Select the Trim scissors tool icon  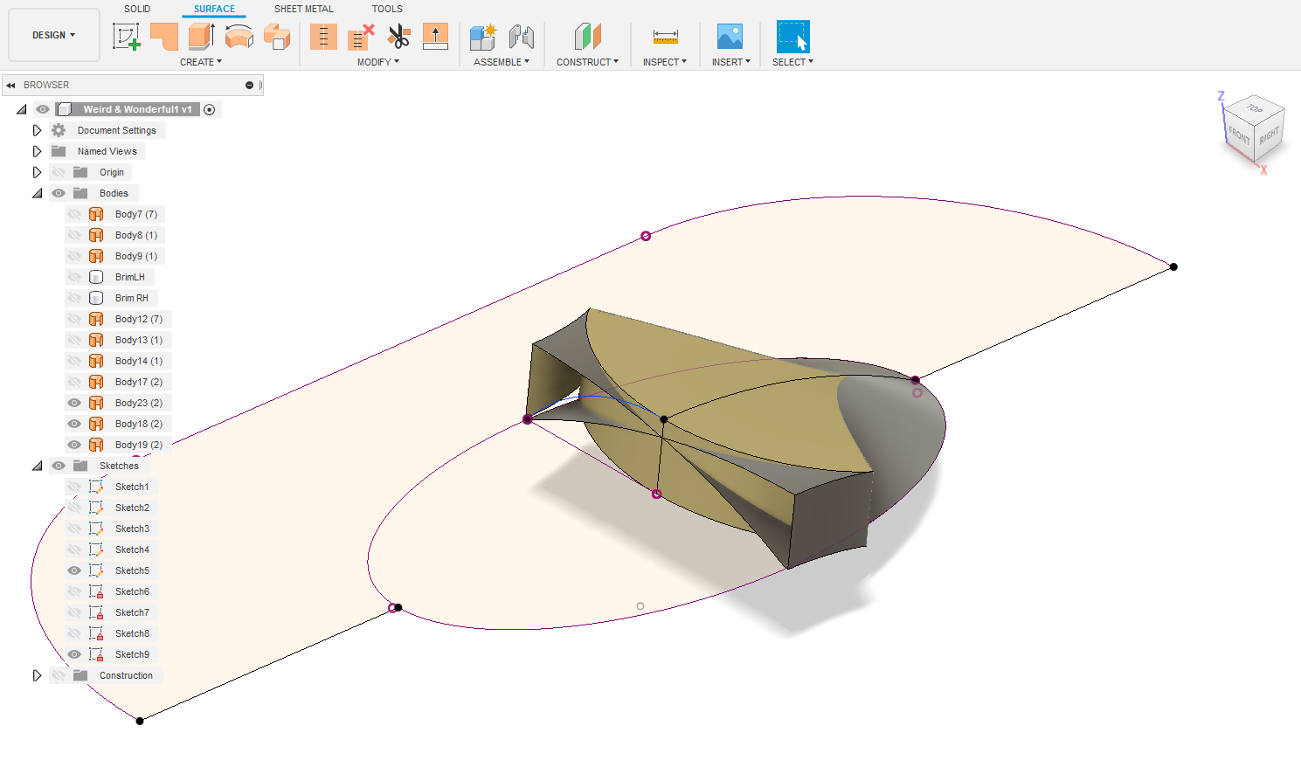click(398, 37)
